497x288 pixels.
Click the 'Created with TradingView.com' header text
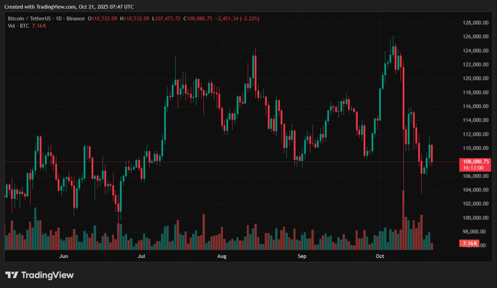coord(68,7)
